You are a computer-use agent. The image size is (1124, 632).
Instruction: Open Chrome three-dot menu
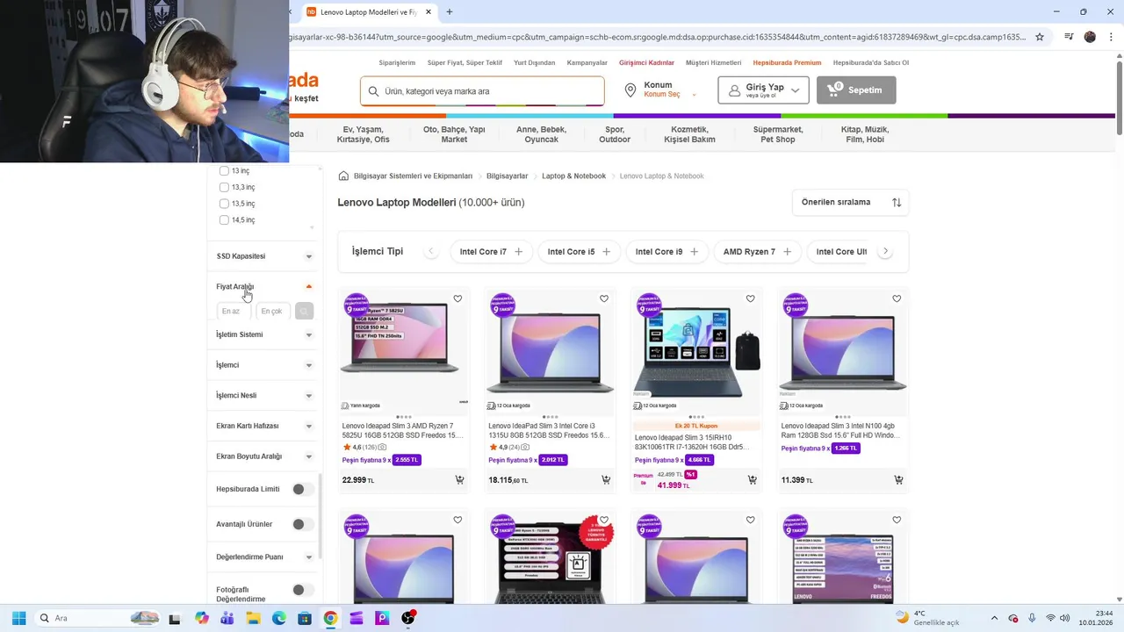coord(1110,37)
